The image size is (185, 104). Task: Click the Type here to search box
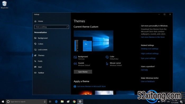[x=26, y=102]
